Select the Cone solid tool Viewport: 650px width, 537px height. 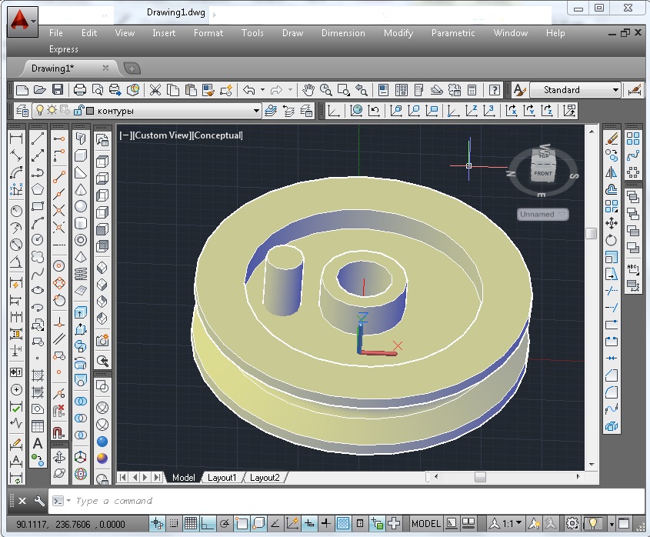pos(81,189)
